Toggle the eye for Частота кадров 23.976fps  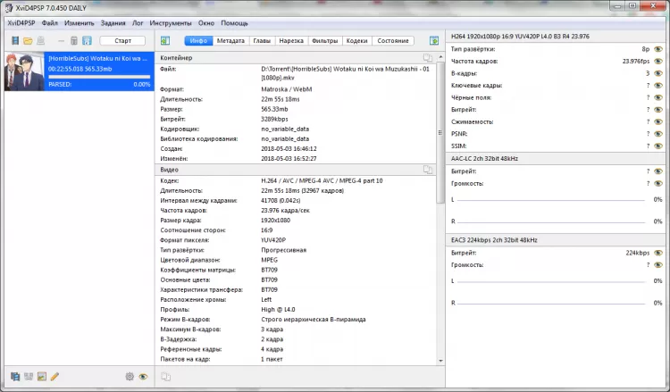(658, 61)
